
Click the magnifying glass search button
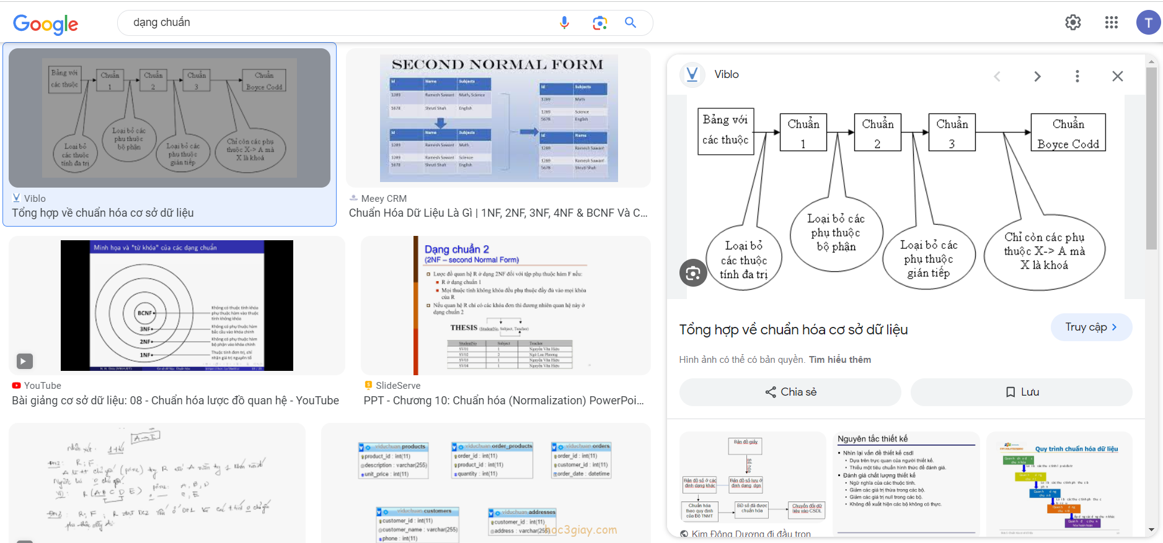point(630,23)
